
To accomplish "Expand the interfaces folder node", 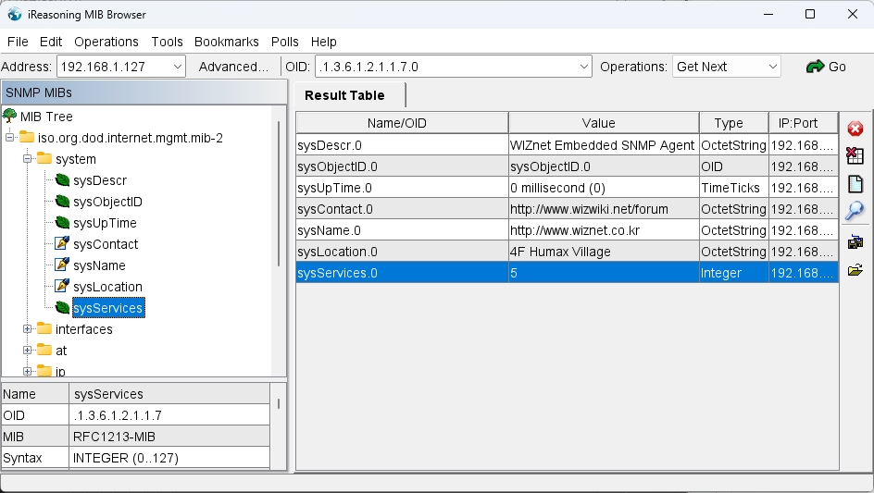I will (x=28, y=329).
